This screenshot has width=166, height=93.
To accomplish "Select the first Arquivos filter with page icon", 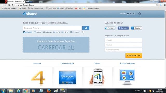I will pos(28,32).
